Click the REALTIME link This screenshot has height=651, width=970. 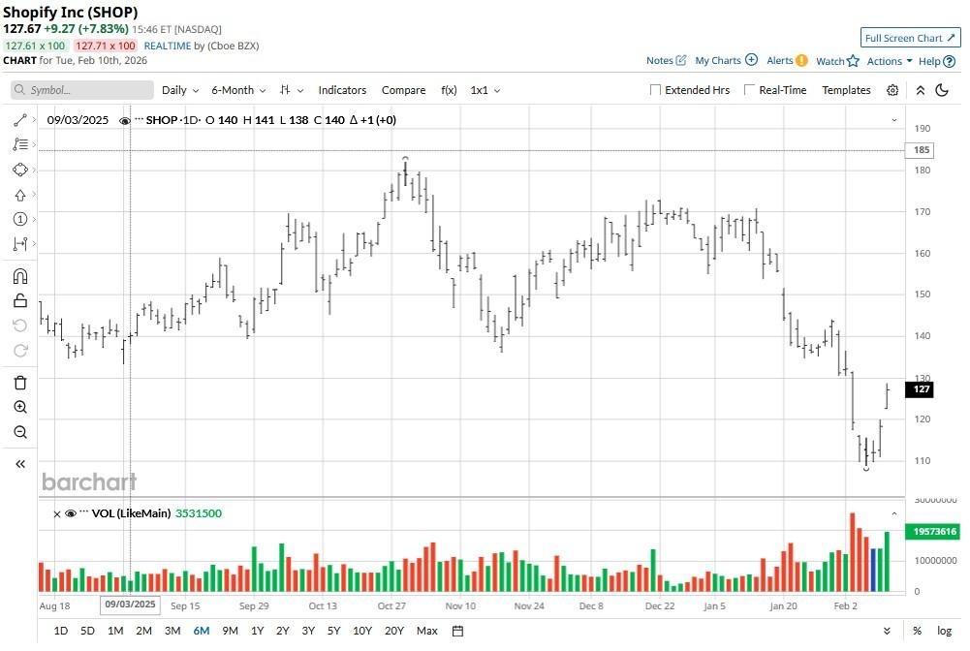(x=167, y=46)
